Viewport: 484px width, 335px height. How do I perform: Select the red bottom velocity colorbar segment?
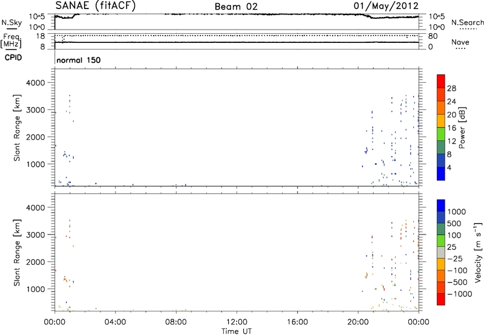[441, 299]
